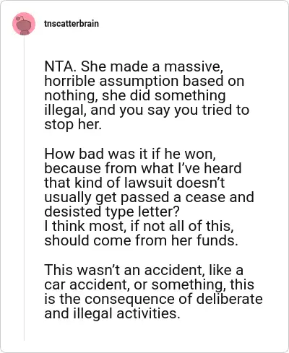Click the line "car accident, or something, this"
This screenshot has height=353, width=289.
click(149, 284)
